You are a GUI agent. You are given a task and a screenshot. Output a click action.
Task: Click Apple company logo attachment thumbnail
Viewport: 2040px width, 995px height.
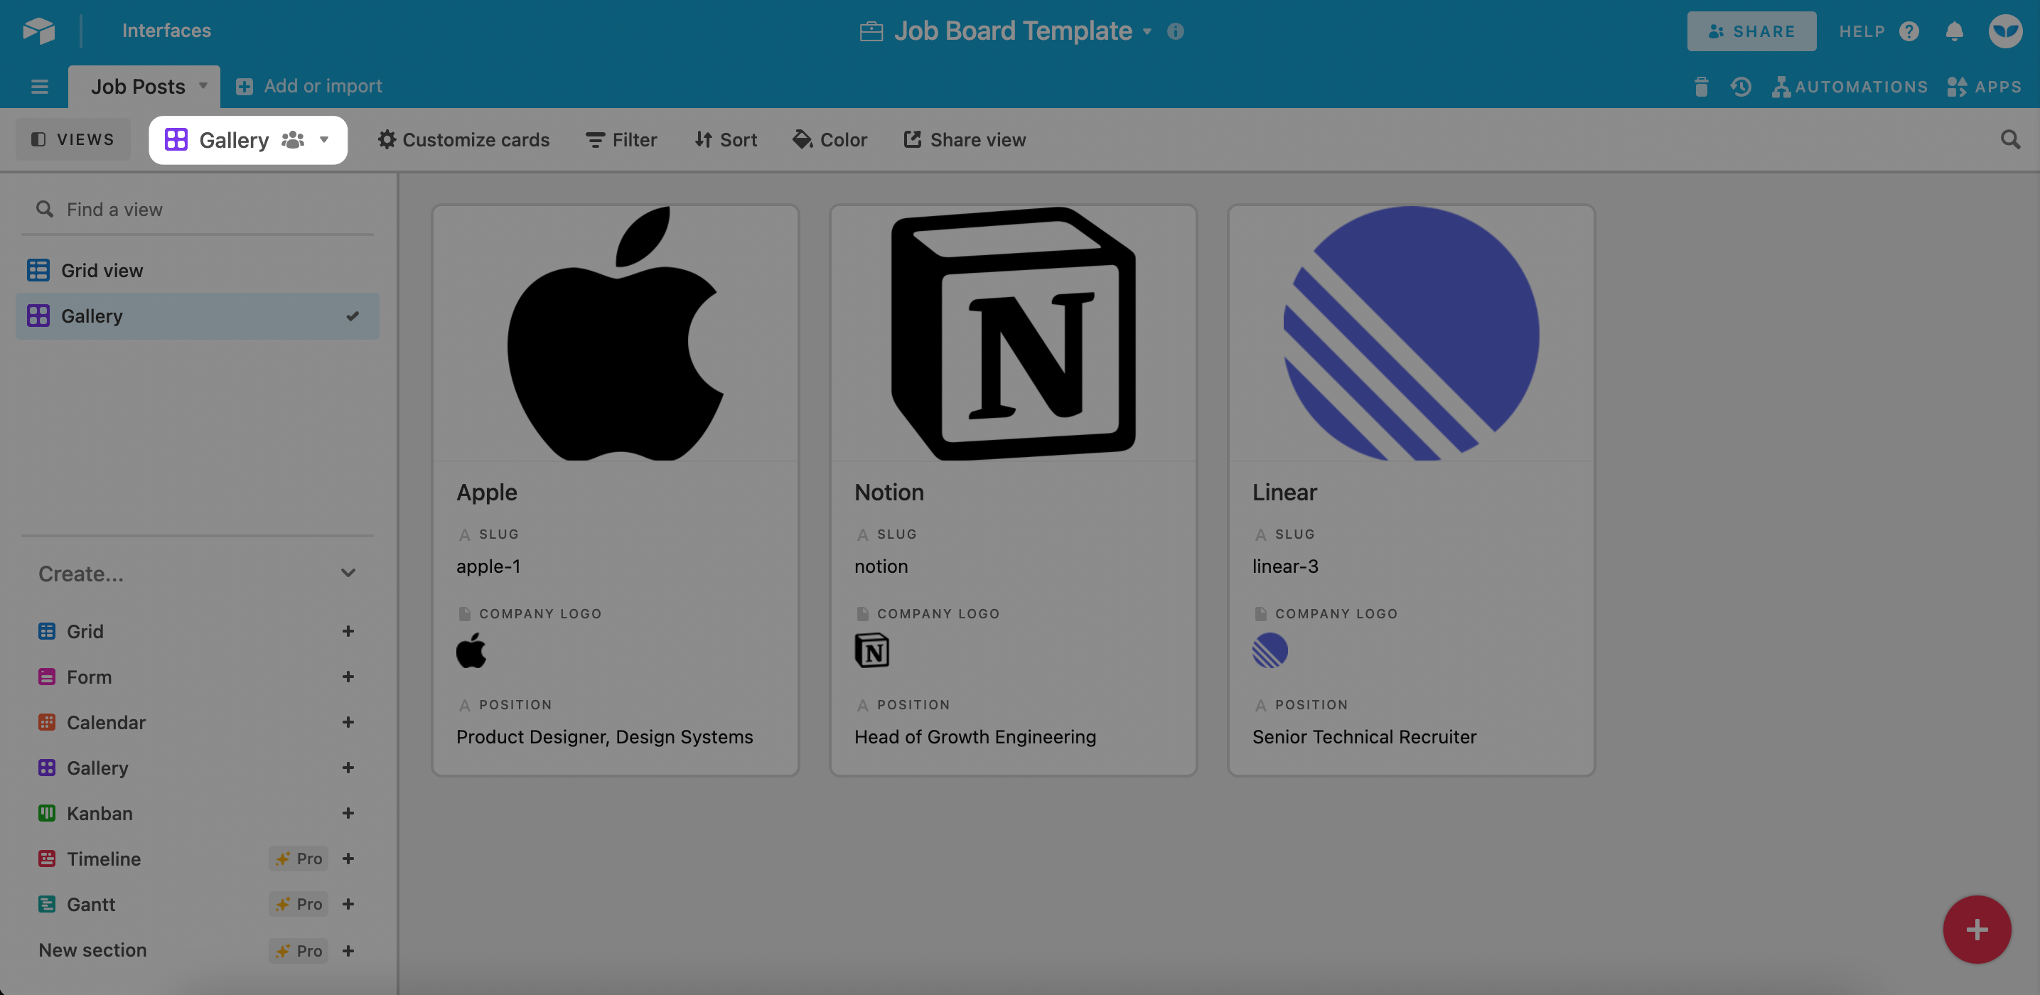tap(471, 651)
